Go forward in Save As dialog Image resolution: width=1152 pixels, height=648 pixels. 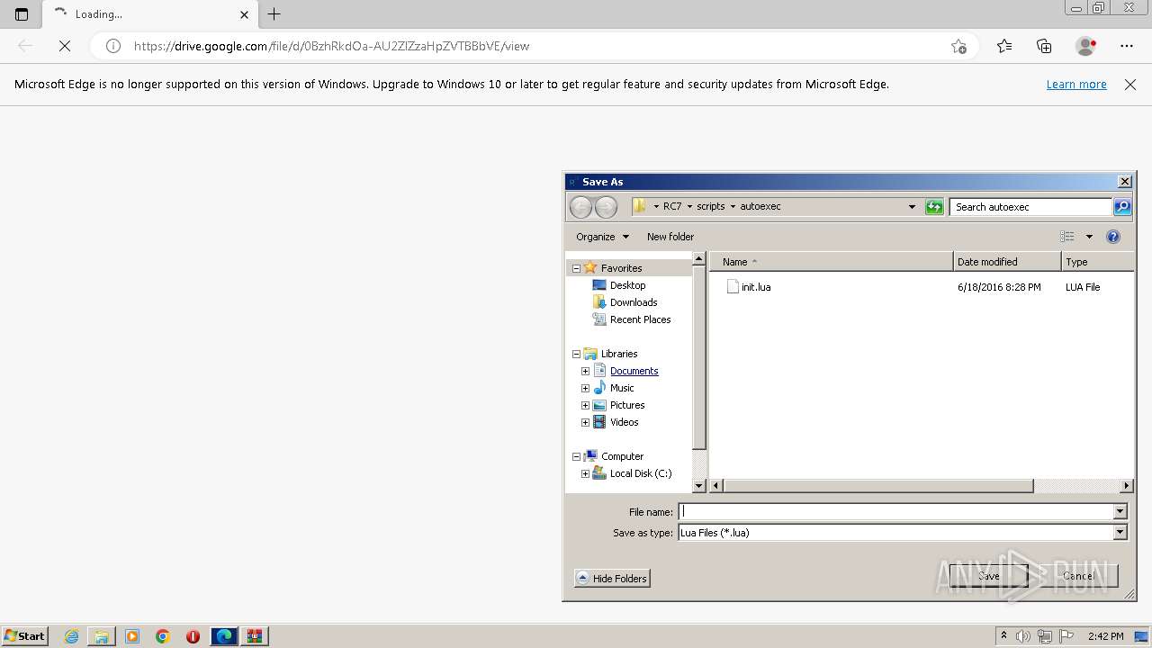[607, 207]
